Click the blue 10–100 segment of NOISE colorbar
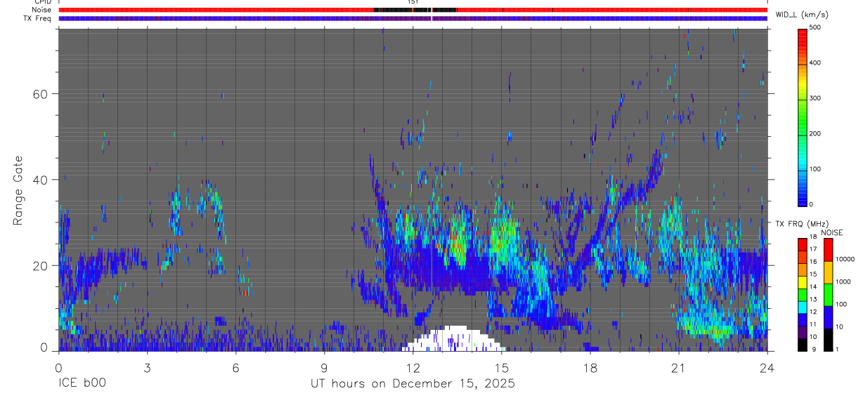 829,317
